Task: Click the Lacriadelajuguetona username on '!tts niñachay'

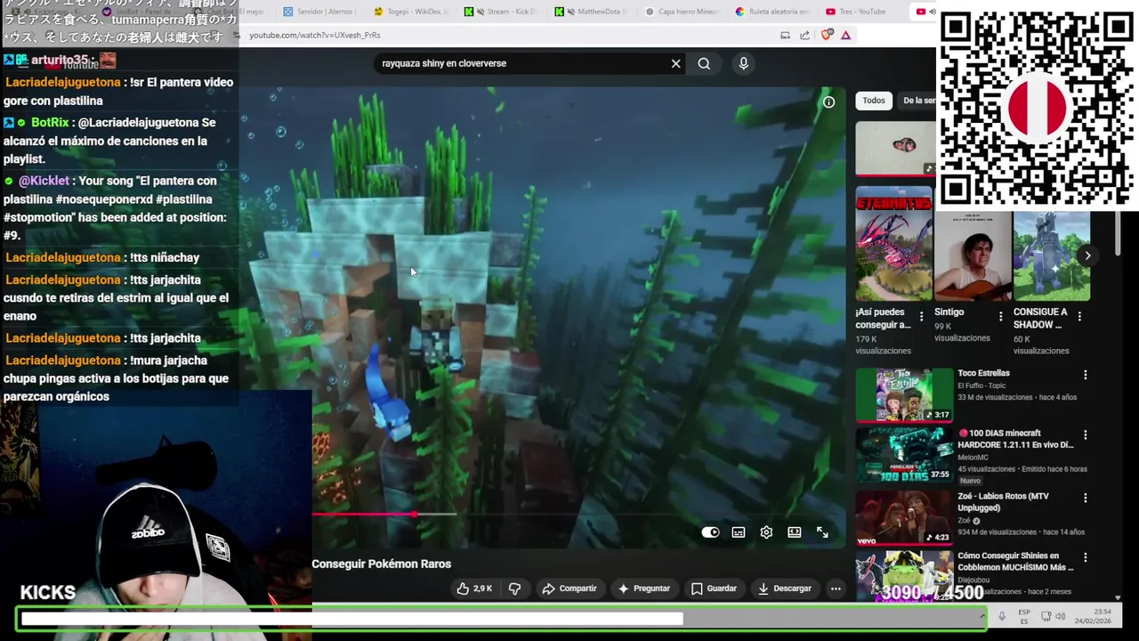Action: [x=63, y=257]
